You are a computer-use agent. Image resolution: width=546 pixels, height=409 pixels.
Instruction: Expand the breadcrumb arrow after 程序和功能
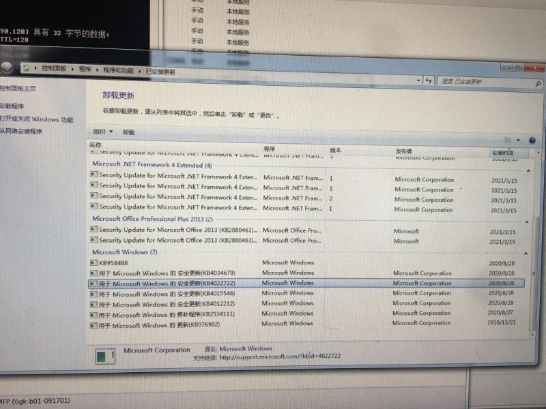(140, 72)
